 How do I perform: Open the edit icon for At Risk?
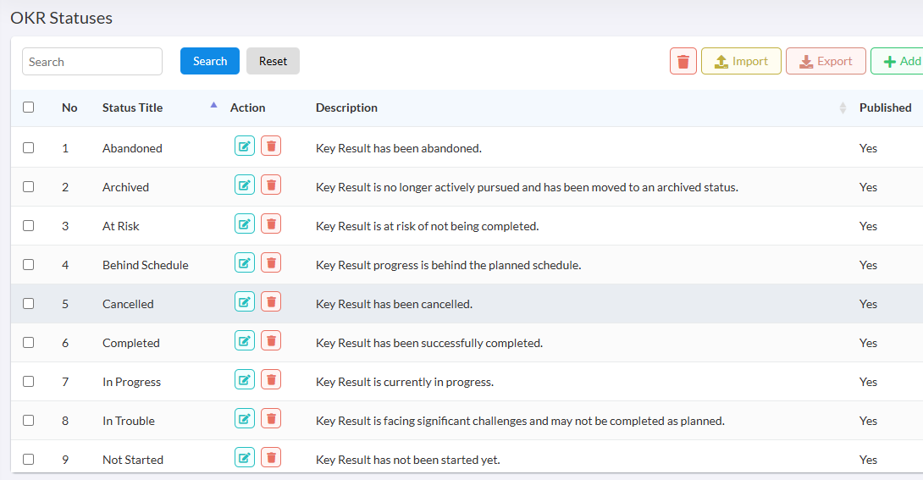click(244, 223)
